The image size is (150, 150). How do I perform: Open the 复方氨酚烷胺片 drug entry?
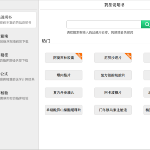coord(113,75)
